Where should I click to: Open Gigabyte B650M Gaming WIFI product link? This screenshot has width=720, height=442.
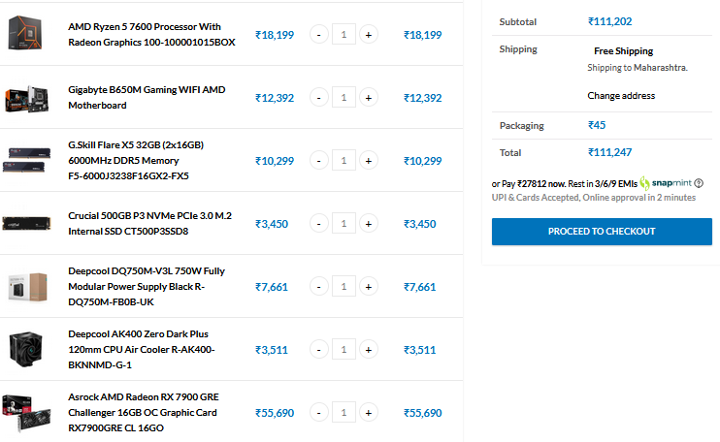pos(147,98)
